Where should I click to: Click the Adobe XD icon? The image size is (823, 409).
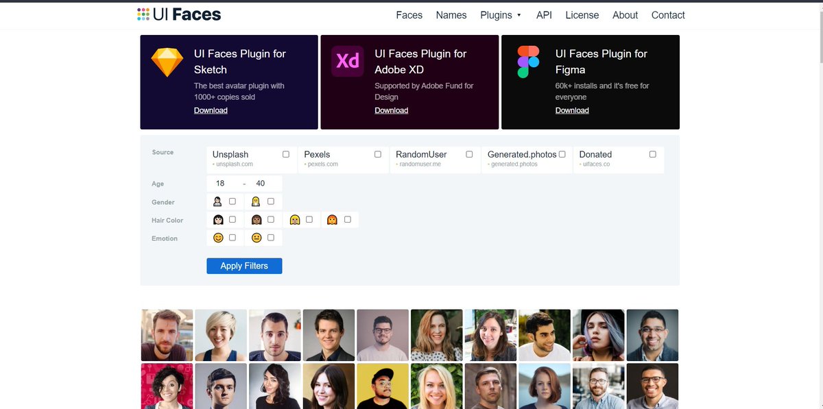click(x=348, y=62)
